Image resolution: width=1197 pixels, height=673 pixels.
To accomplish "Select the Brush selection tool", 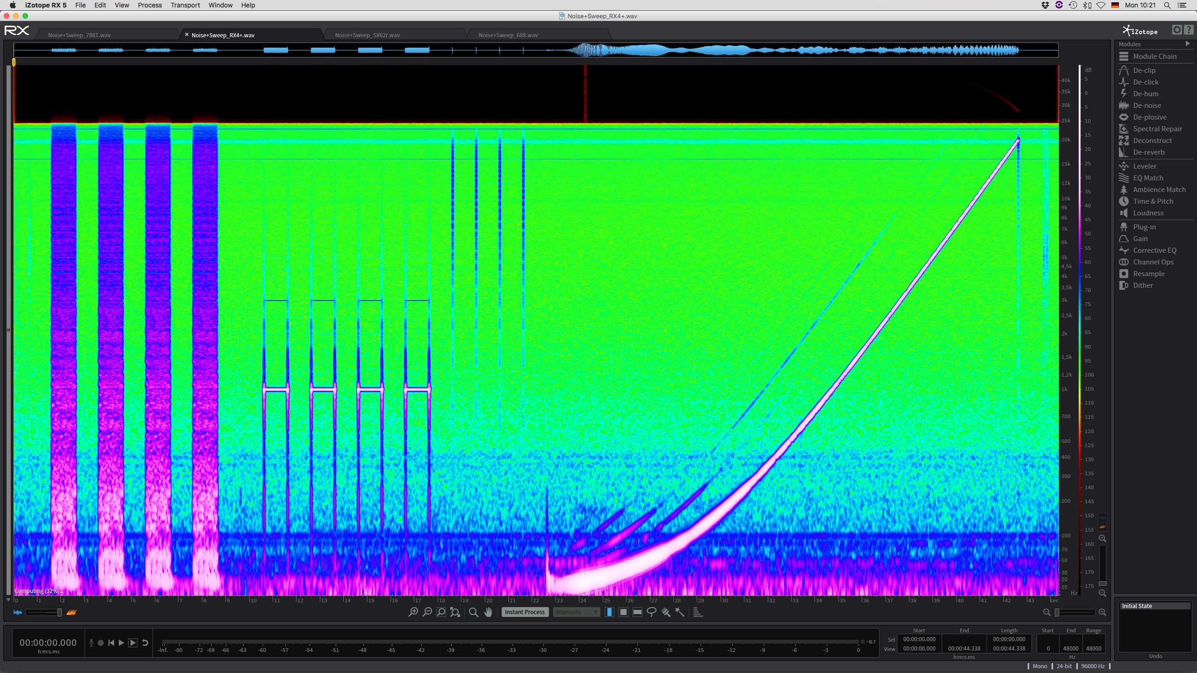I will pos(666,612).
